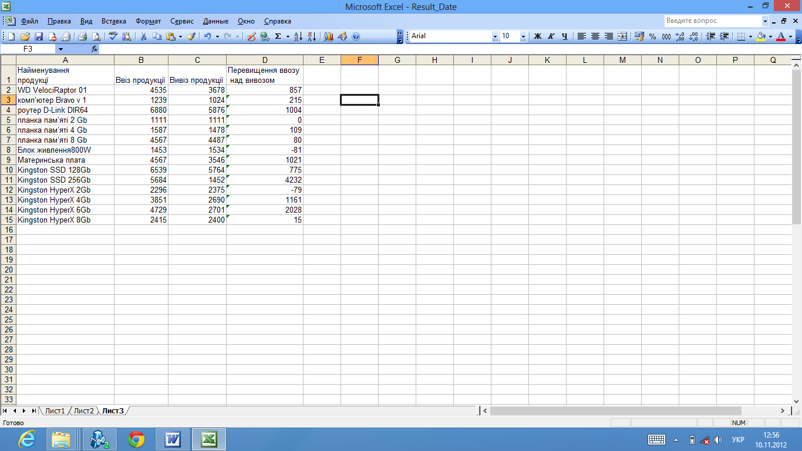The image size is (802, 451).
Task: Paste from clipboard icon
Action: [x=170, y=36]
